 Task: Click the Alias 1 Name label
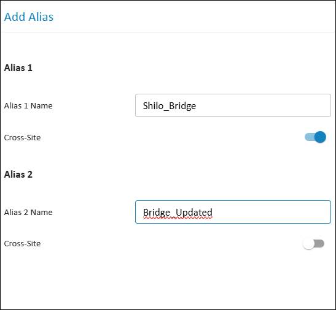click(28, 105)
